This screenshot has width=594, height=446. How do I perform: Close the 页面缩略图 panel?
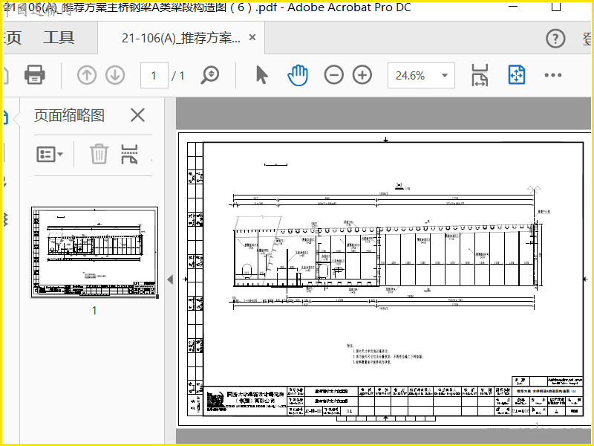tap(137, 115)
